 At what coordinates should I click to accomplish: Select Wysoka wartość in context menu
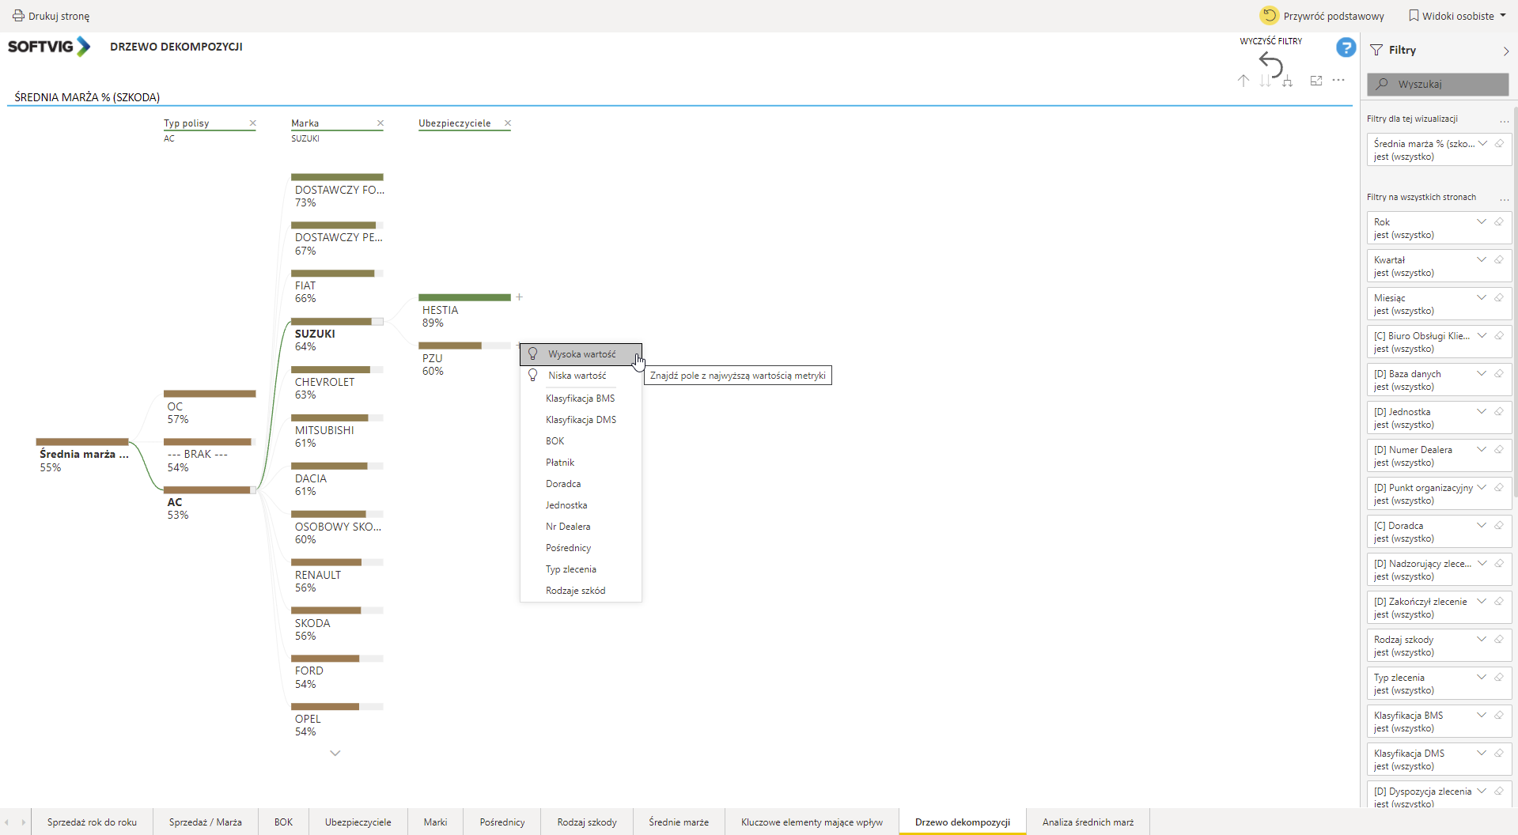coord(581,354)
